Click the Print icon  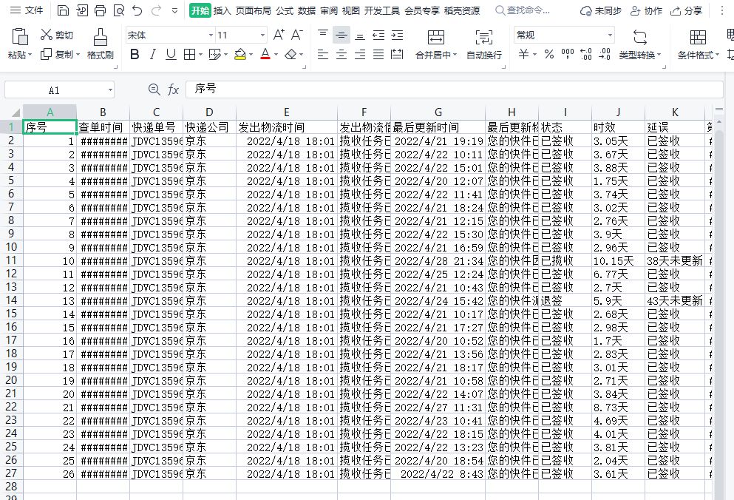[101, 10]
